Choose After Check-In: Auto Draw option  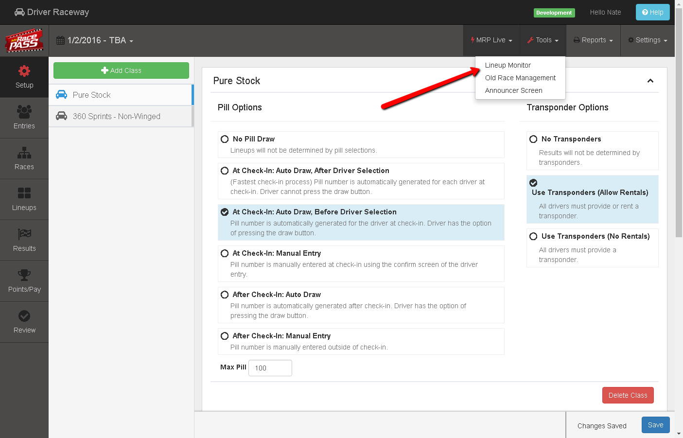[224, 294]
